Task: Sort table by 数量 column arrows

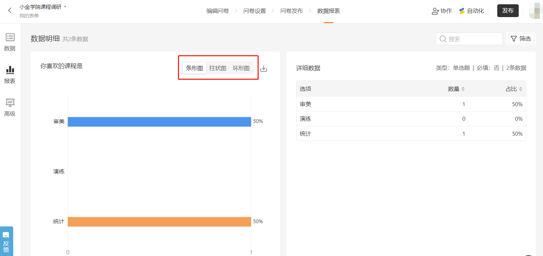Action: point(463,89)
